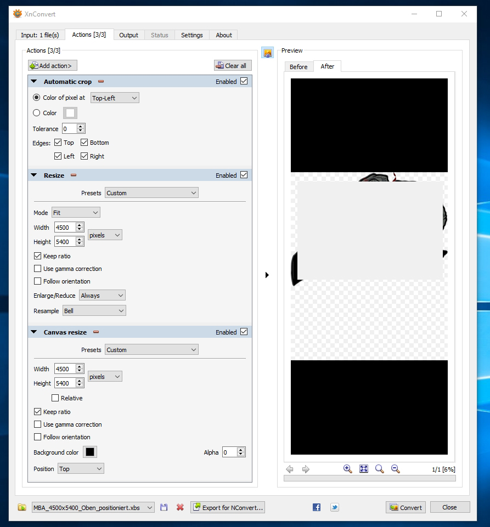Open the Resample dropdown set to Bell
Image resolution: width=490 pixels, height=527 pixels.
tap(94, 310)
